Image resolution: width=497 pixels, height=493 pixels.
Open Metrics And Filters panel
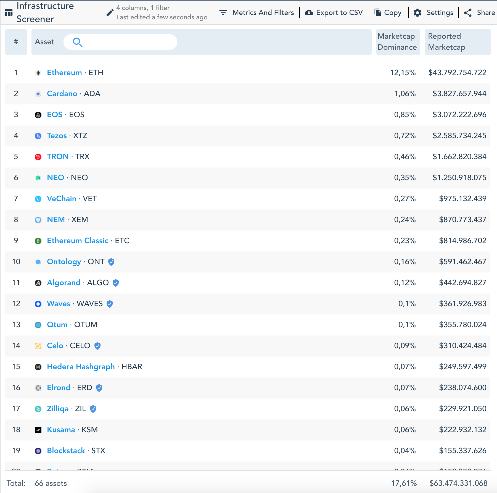[x=263, y=12]
